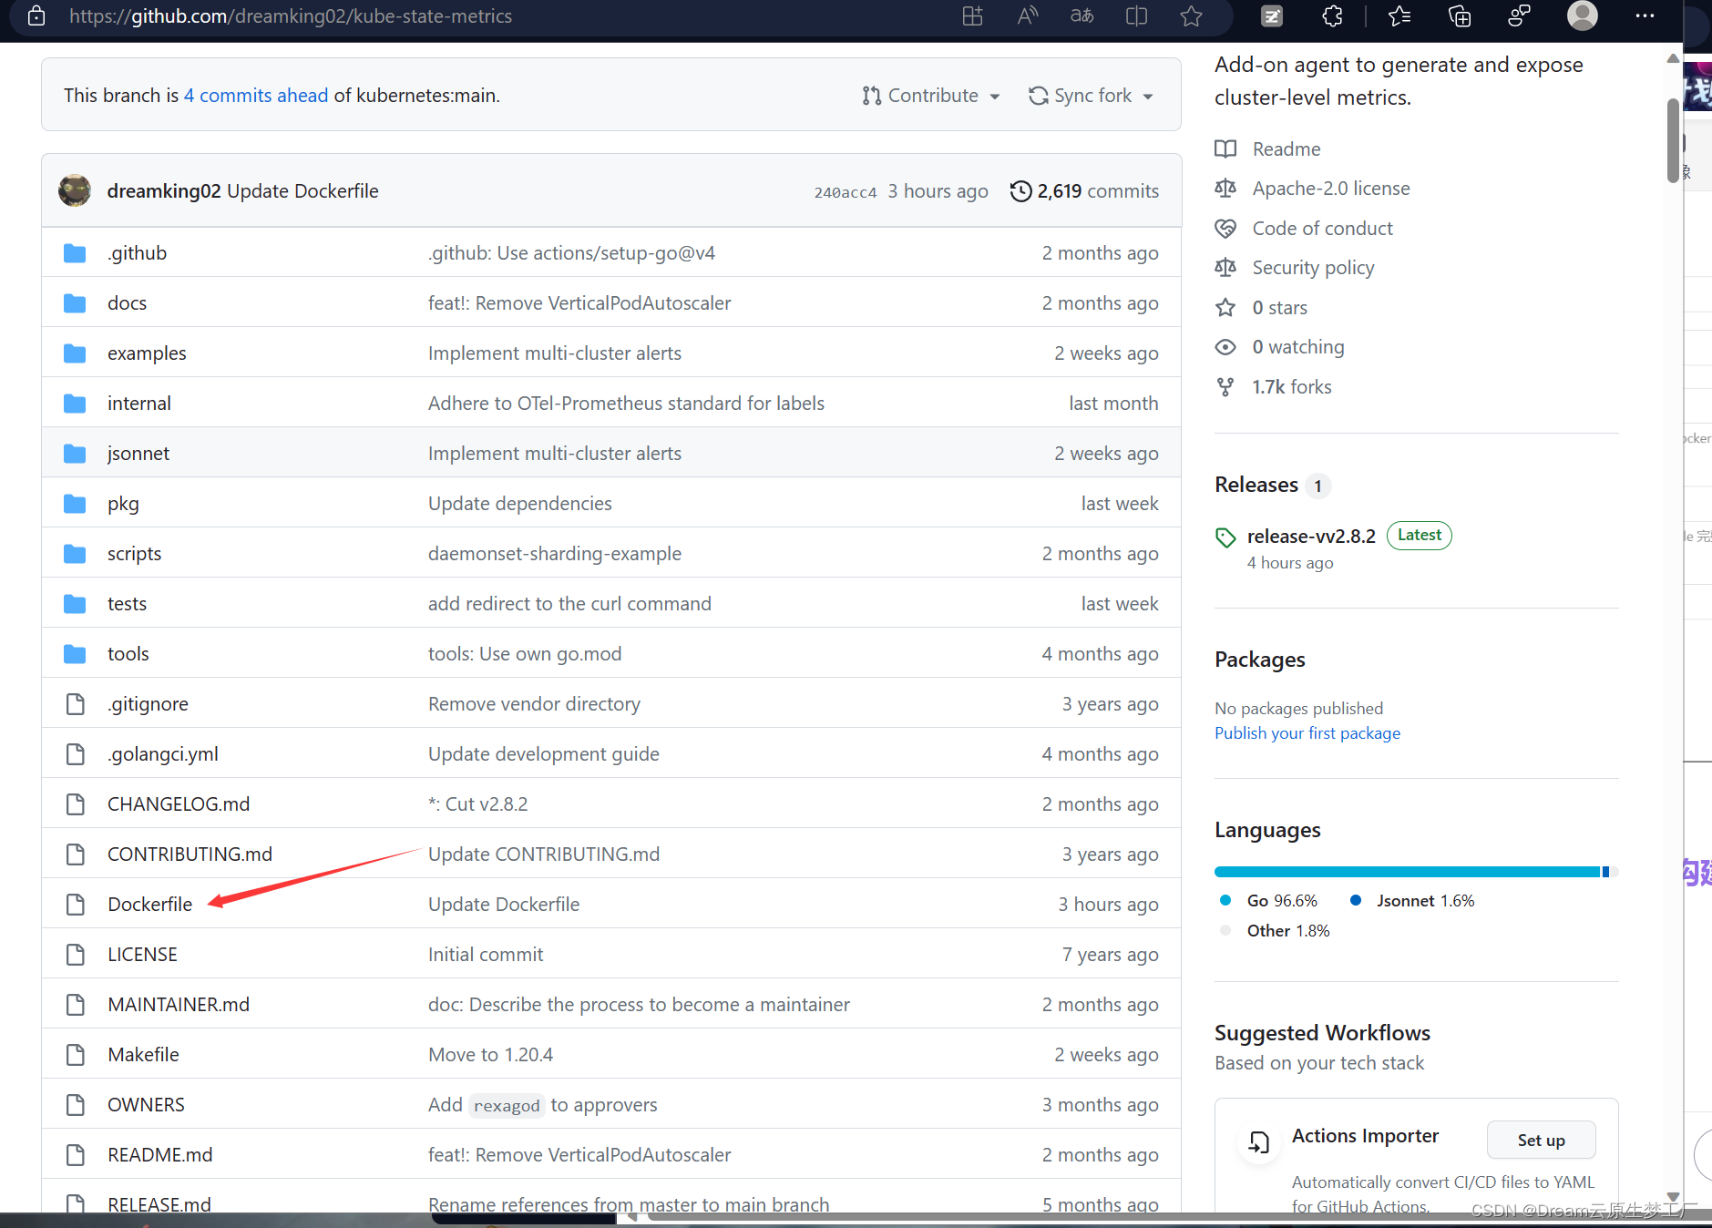Expand the Contribute dropdown
This screenshot has width=1712, height=1228.
(x=931, y=96)
